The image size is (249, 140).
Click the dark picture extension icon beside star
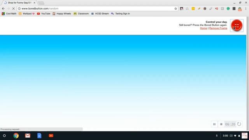182,9
